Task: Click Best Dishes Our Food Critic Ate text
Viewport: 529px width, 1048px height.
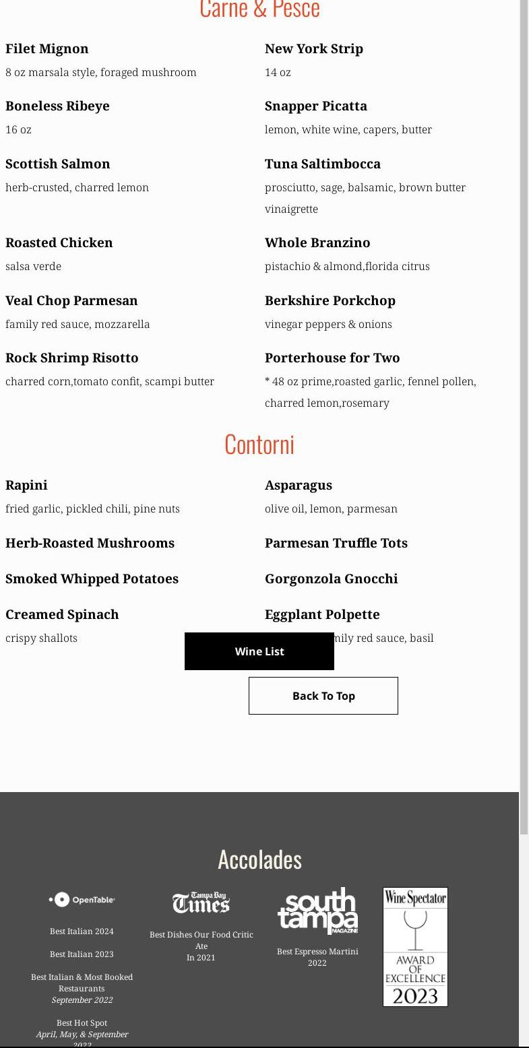Action: tap(201, 940)
